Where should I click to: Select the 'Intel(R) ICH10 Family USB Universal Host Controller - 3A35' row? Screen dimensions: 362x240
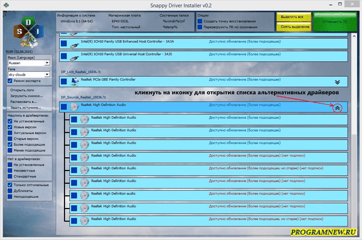click(x=203, y=56)
